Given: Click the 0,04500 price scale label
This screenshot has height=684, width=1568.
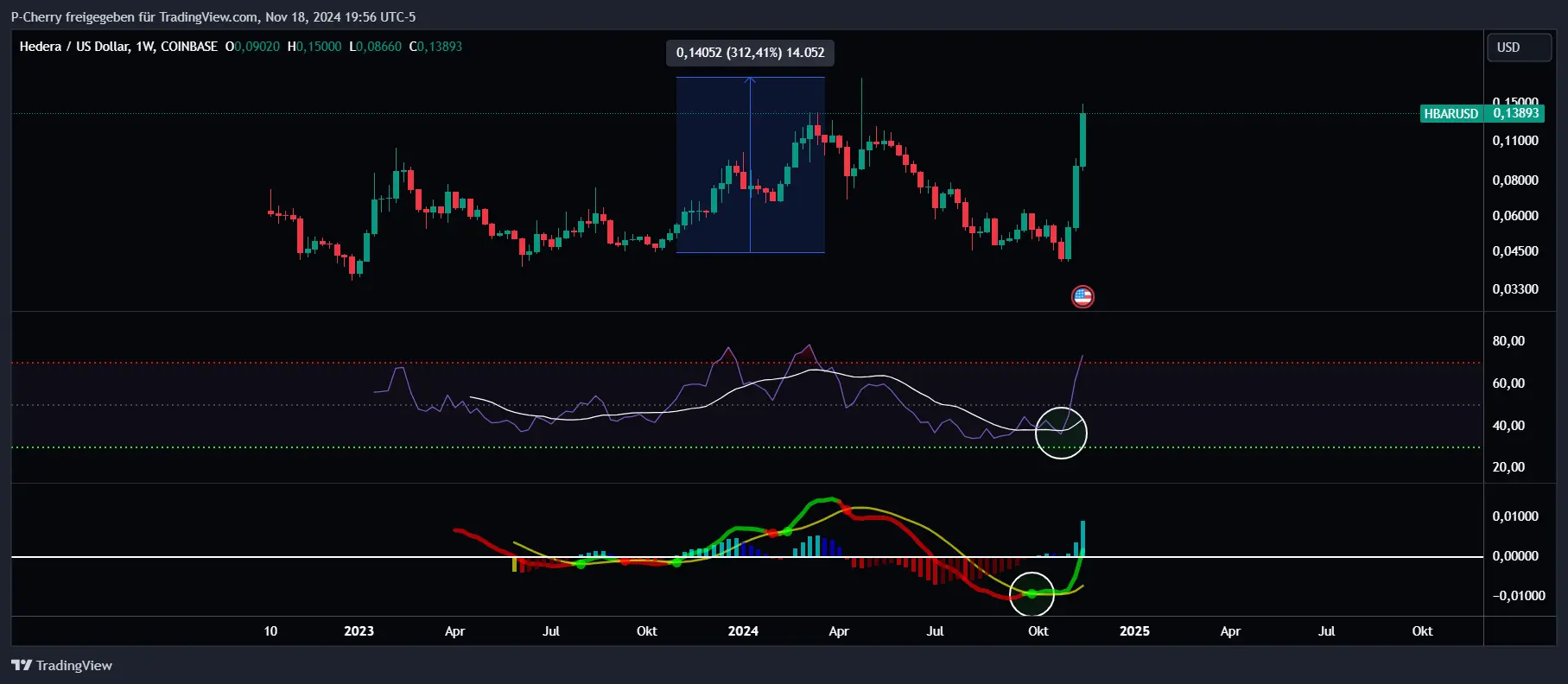Looking at the screenshot, I should tap(1515, 251).
